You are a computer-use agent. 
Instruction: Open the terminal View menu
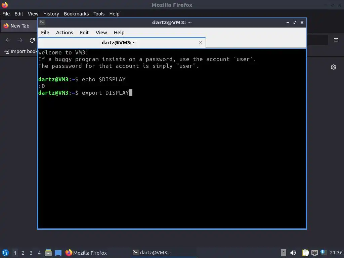[x=101, y=33]
